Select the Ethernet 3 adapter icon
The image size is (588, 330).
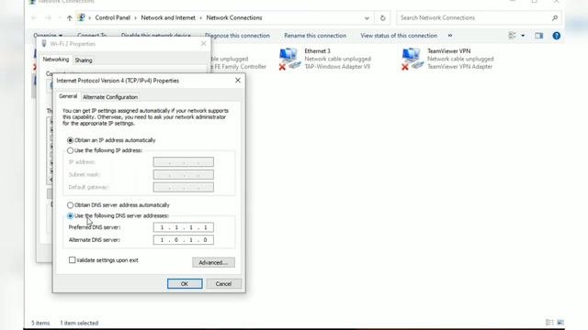click(289, 59)
